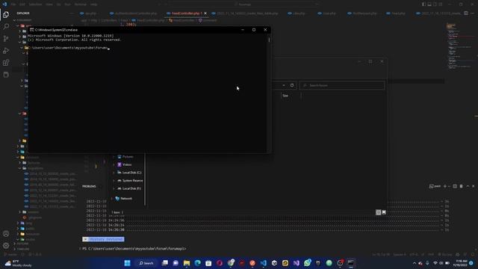Image resolution: width=478 pixels, height=269 pixels.
Task: Click the split editor right icon
Action: click(x=466, y=13)
